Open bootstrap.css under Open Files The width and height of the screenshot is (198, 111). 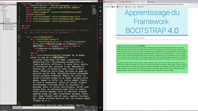(5, 6)
